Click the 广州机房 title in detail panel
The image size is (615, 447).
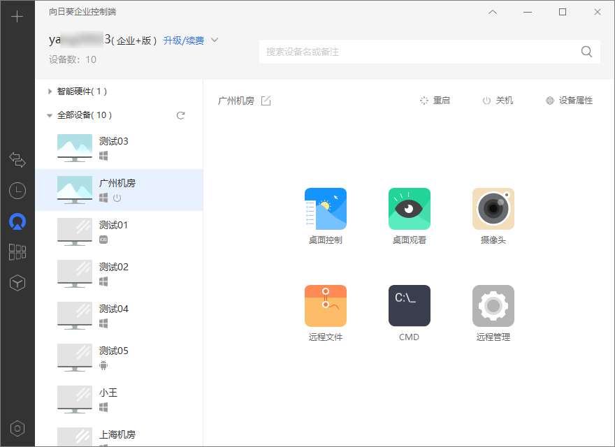(236, 101)
